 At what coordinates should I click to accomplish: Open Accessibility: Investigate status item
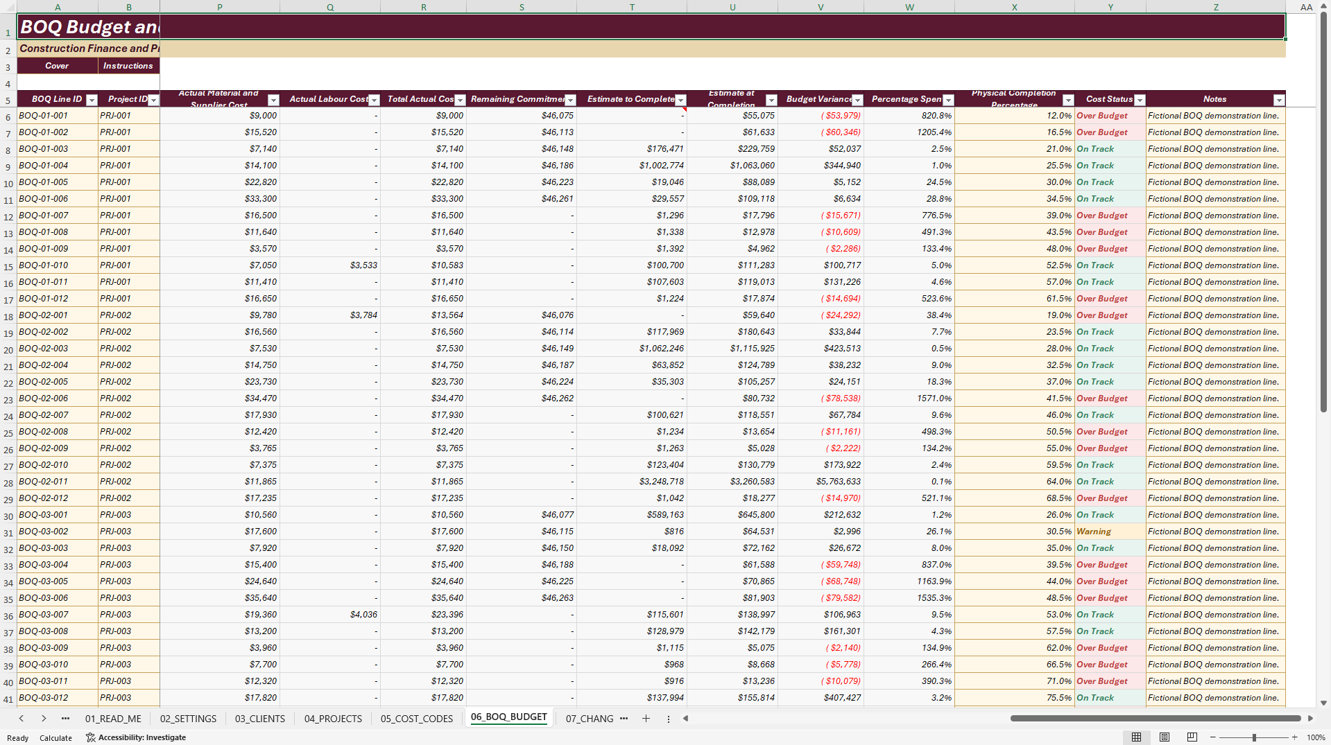(136, 737)
